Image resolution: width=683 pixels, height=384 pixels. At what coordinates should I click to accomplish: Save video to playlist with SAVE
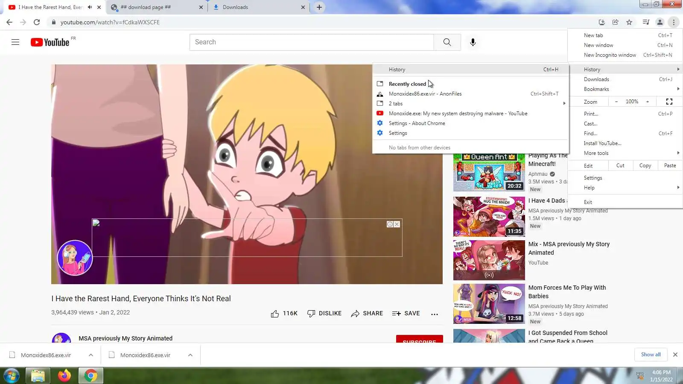click(406, 314)
